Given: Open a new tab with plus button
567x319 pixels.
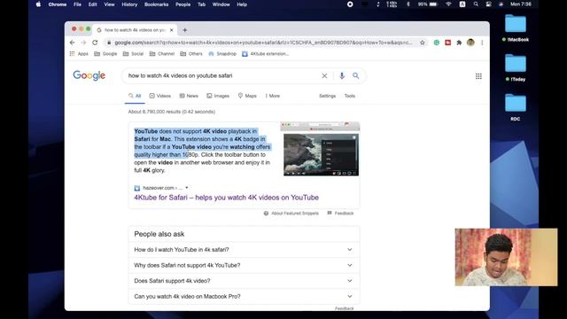Looking at the screenshot, I should [x=185, y=30].
